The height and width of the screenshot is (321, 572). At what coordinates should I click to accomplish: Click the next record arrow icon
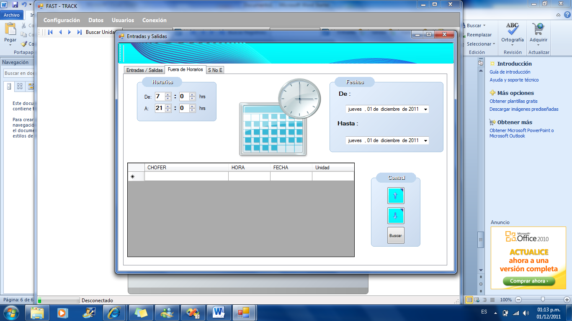click(x=70, y=32)
